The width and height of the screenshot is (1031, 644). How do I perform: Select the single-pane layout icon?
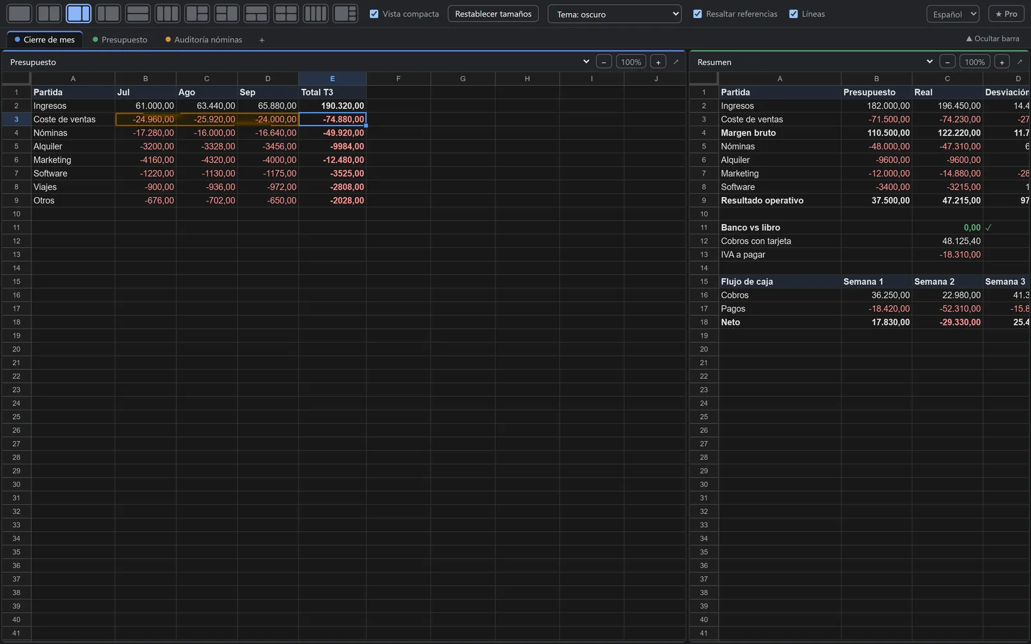(19, 14)
